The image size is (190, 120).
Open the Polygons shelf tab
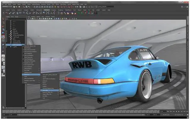click(x=26, y=10)
